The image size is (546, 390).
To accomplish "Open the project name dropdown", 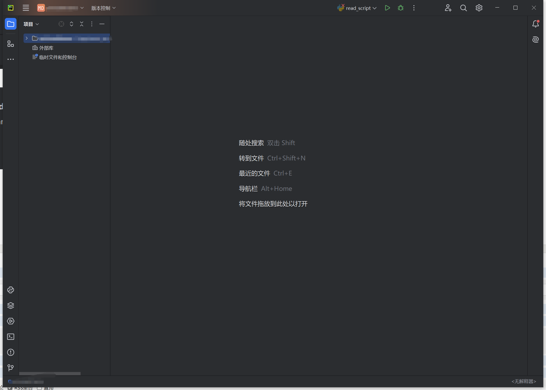I will [x=60, y=8].
